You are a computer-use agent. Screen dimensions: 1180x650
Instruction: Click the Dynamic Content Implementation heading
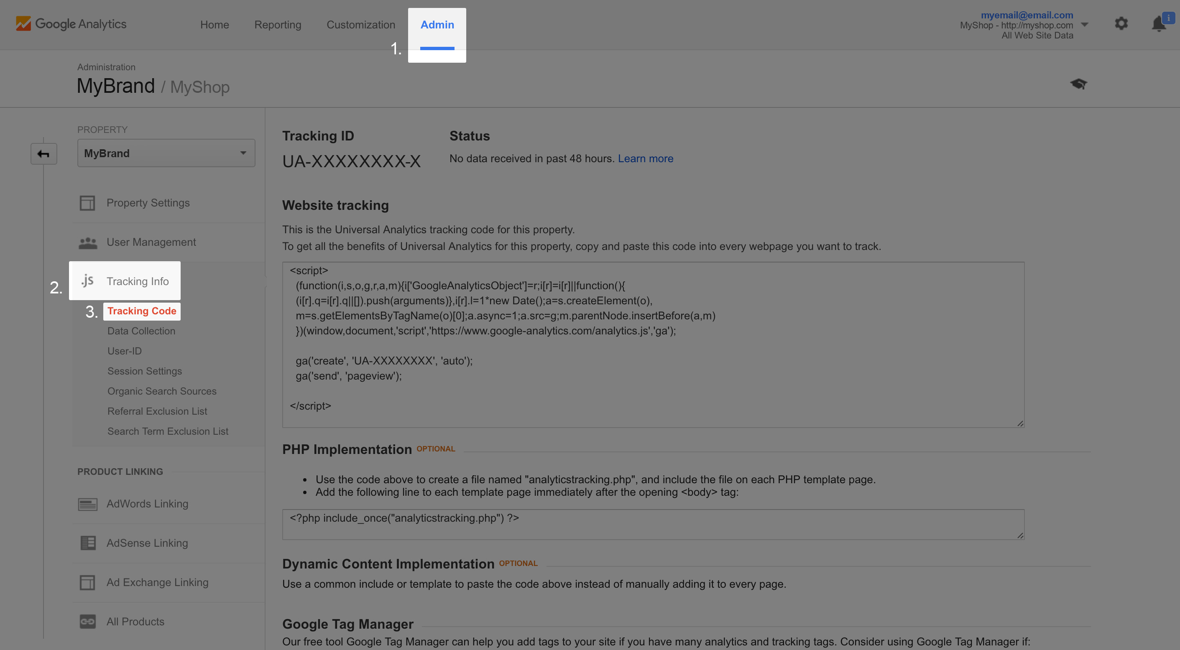click(388, 564)
